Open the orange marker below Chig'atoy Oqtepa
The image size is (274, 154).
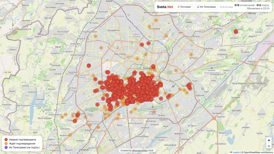[95, 36]
